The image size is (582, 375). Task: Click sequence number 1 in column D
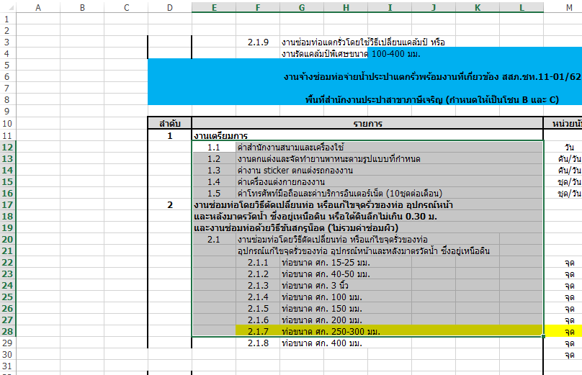170,136
